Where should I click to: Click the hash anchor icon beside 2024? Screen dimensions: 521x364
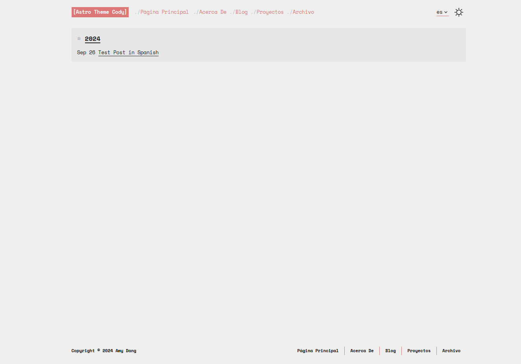(x=79, y=39)
